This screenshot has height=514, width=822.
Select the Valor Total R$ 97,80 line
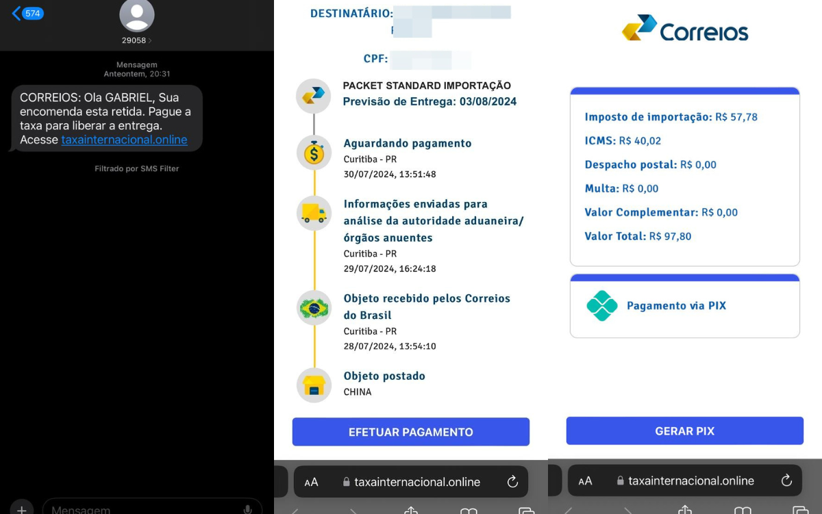pyautogui.click(x=638, y=236)
